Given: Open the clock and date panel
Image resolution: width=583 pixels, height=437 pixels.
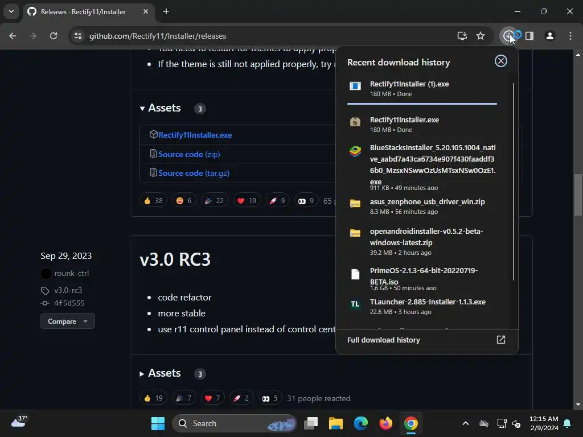Looking at the screenshot, I should (x=544, y=423).
